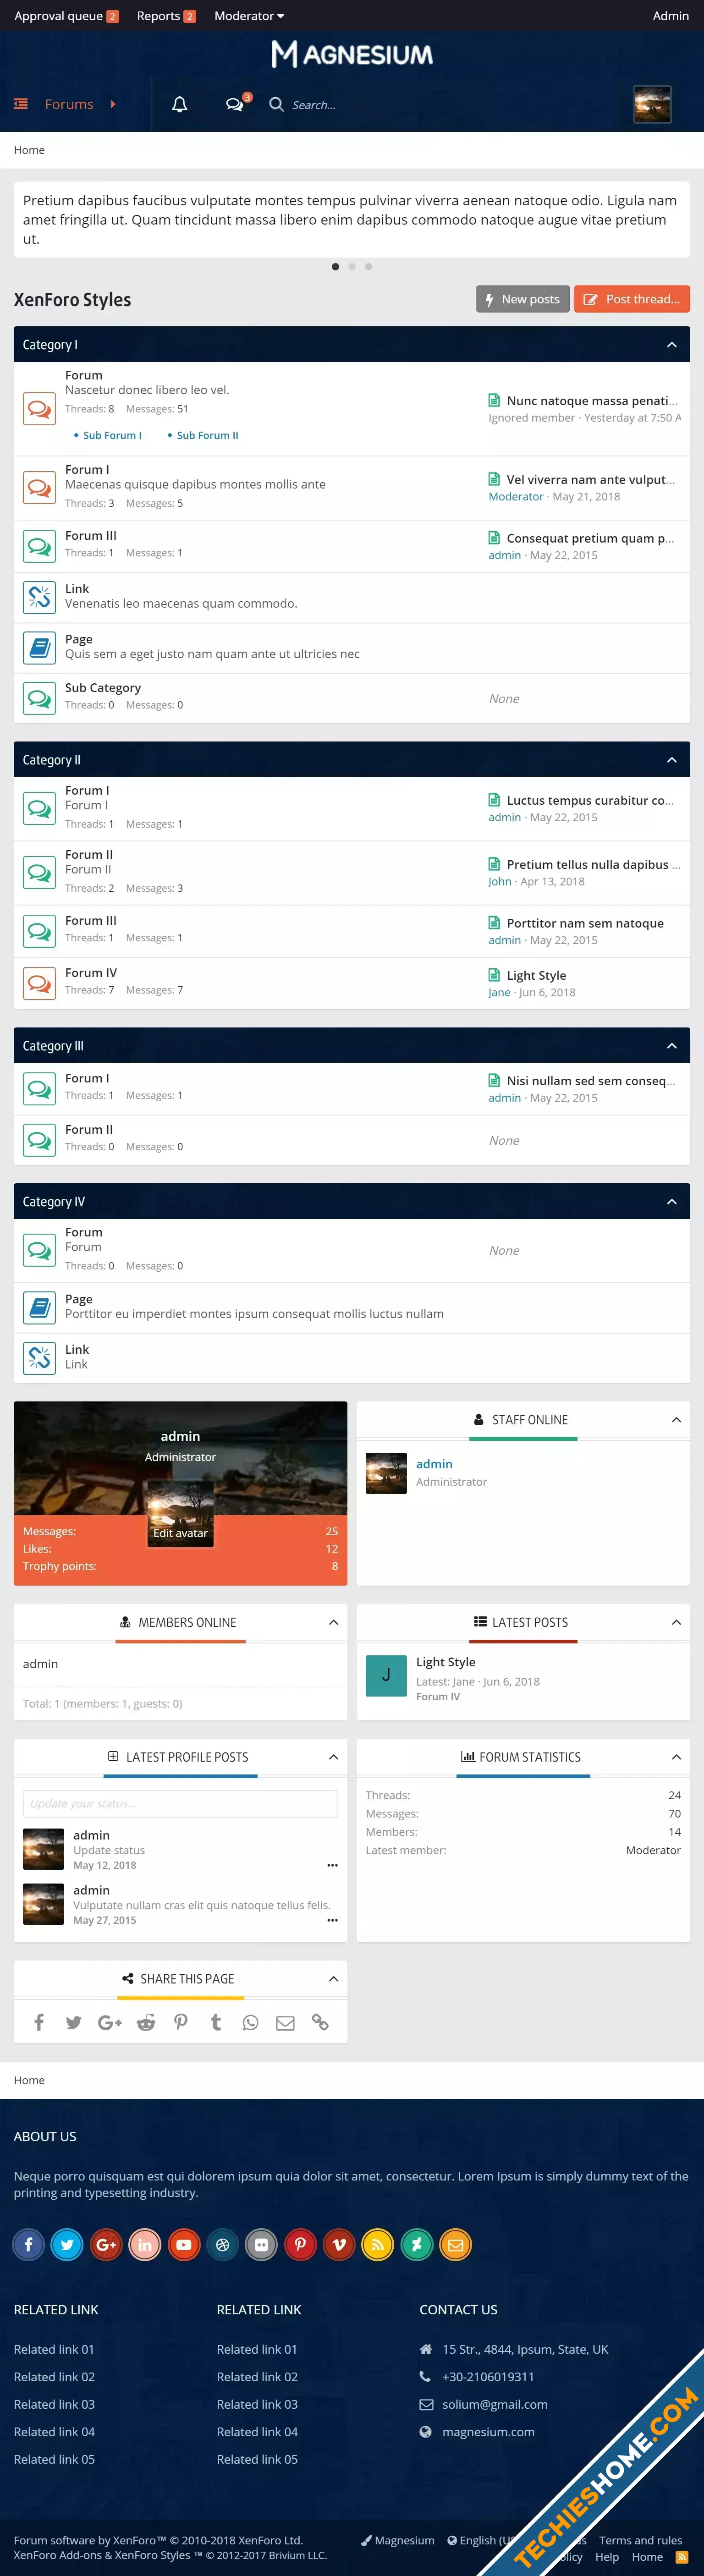Viewport: 704px width, 2576px height.
Task: Open Sub Forum I link
Action: click(112, 435)
